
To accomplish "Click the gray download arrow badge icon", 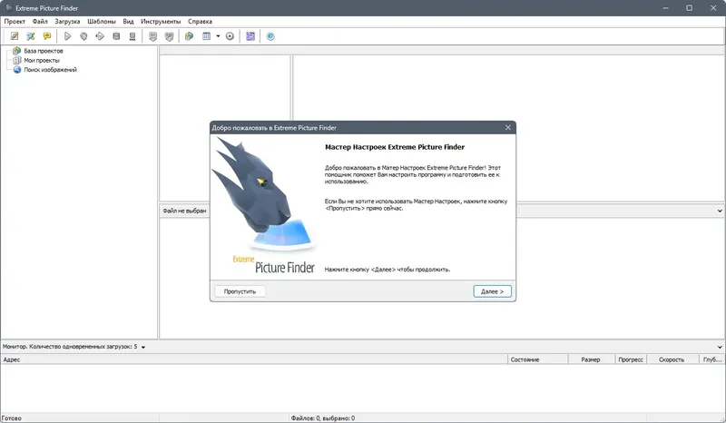I will coord(152,36).
